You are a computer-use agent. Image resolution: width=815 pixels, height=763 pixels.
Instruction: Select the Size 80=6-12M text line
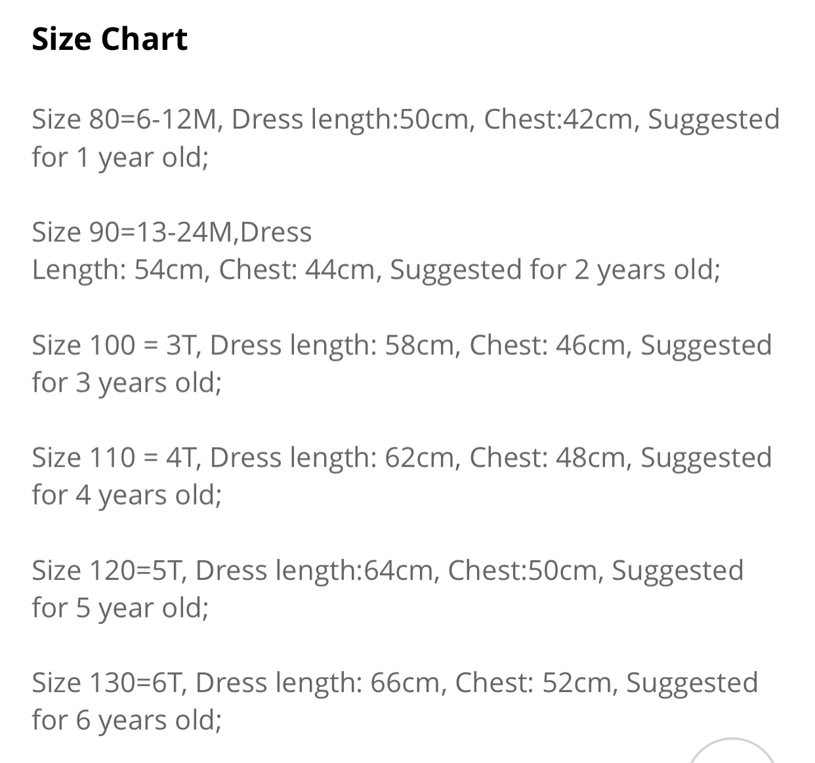point(406,120)
